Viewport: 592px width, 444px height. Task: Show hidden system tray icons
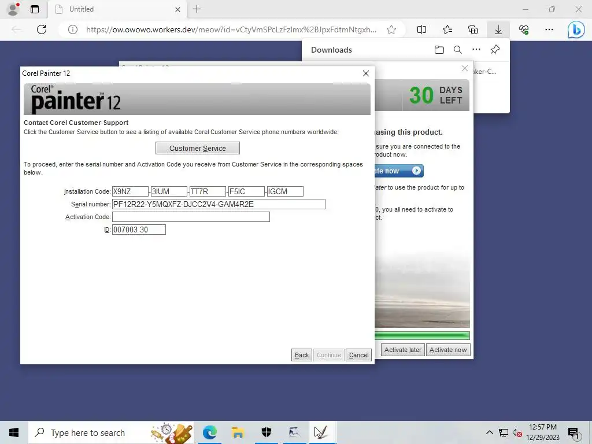click(489, 432)
